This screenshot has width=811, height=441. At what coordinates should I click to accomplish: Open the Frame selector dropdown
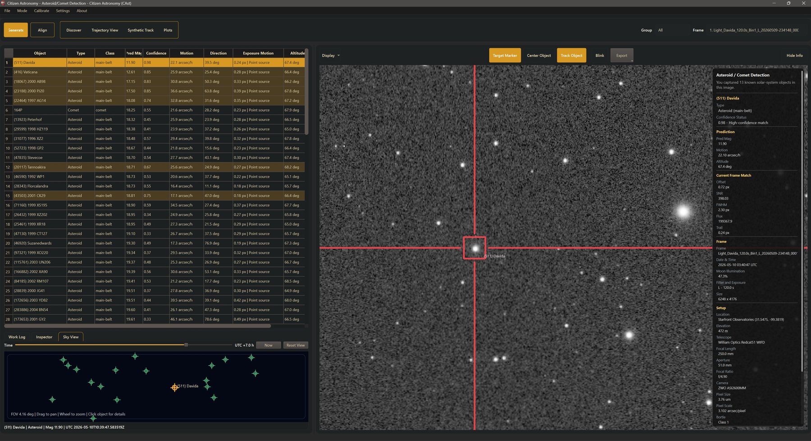coord(756,30)
